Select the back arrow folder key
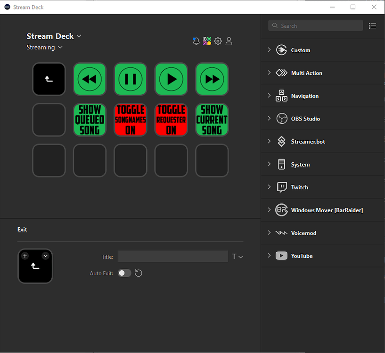Viewport: 385px width, 353px height. (x=49, y=79)
